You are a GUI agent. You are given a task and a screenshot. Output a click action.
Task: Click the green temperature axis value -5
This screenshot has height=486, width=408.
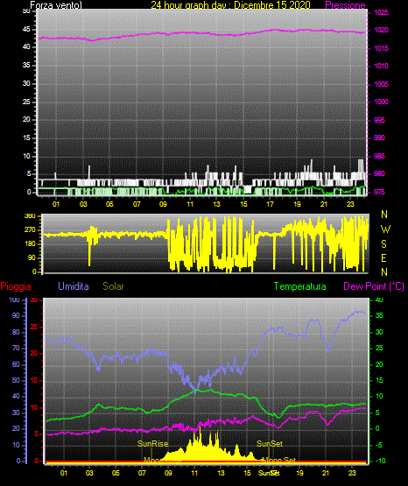379,445
